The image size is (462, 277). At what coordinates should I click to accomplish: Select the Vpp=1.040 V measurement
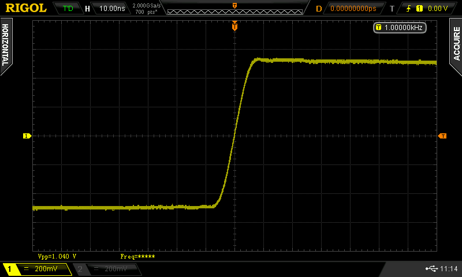click(x=57, y=256)
